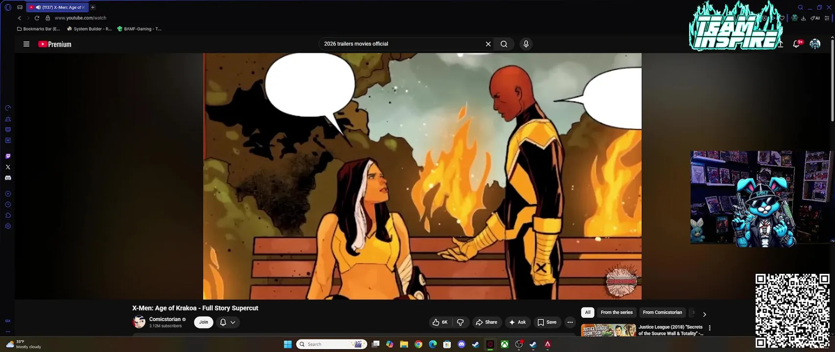Open sidebar History clock icon

pyautogui.click(x=8, y=205)
